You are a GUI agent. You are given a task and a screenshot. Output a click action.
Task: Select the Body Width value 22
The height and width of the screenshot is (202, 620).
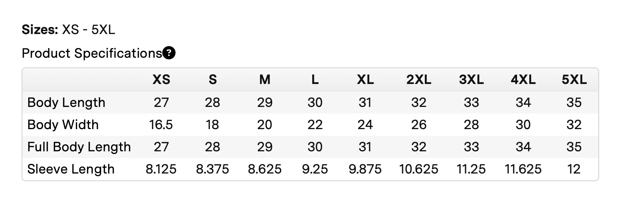click(x=315, y=125)
